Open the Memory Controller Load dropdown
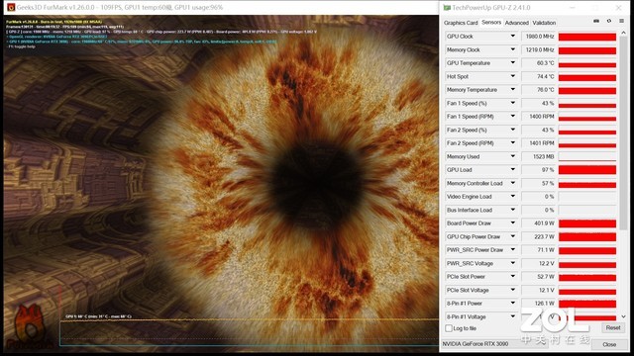 [x=513, y=183]
